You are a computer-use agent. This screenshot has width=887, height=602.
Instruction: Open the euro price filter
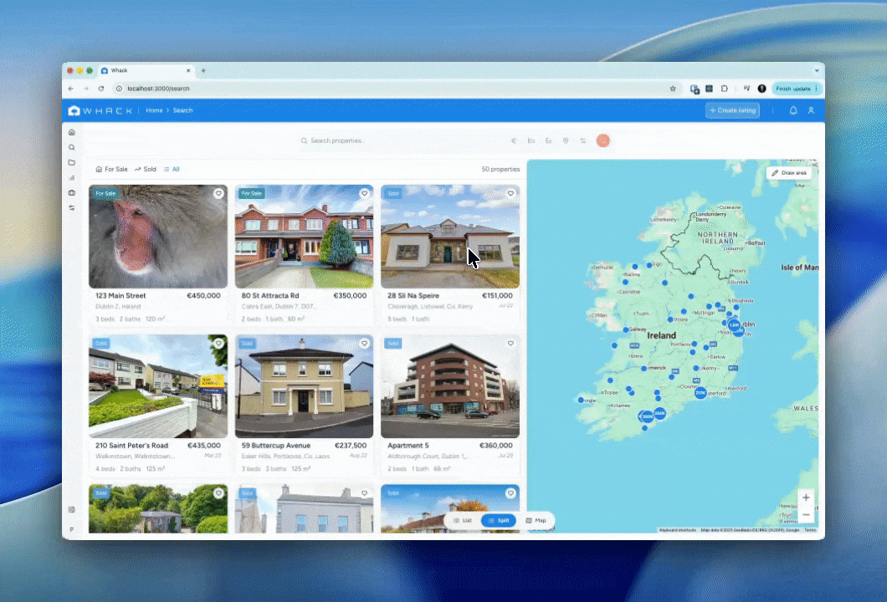coord(514,140)
